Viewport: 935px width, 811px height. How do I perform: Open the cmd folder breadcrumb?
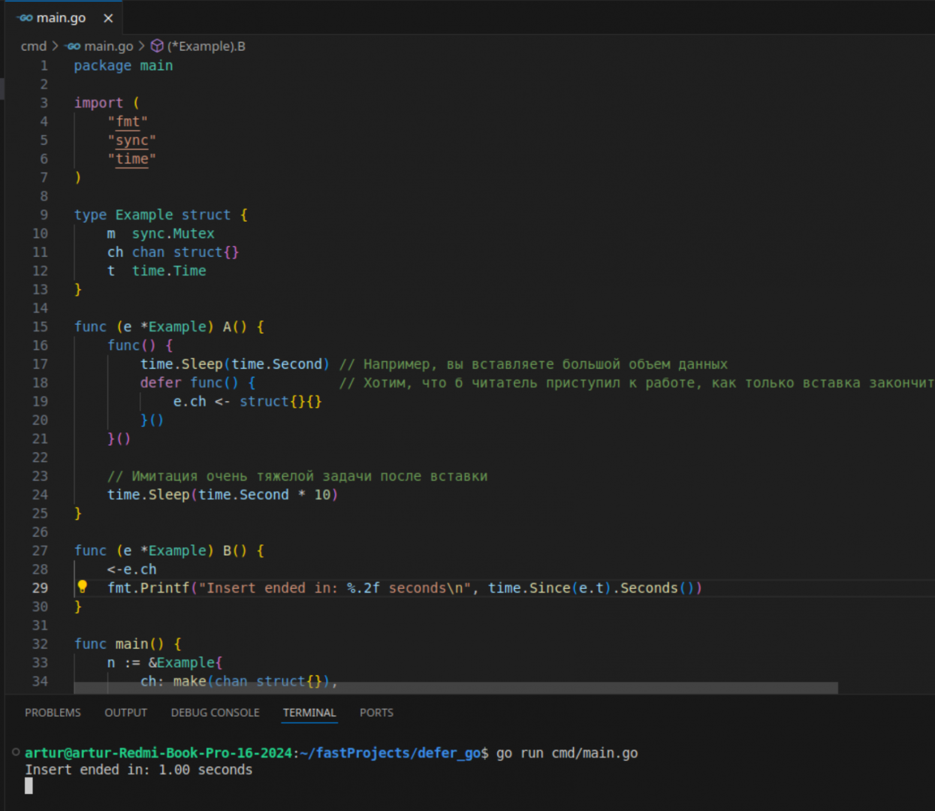(34, 46)
